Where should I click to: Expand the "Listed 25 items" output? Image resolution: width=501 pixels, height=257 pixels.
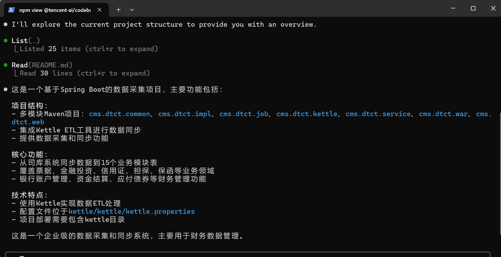pyautogui.click(x=88, y=49)
